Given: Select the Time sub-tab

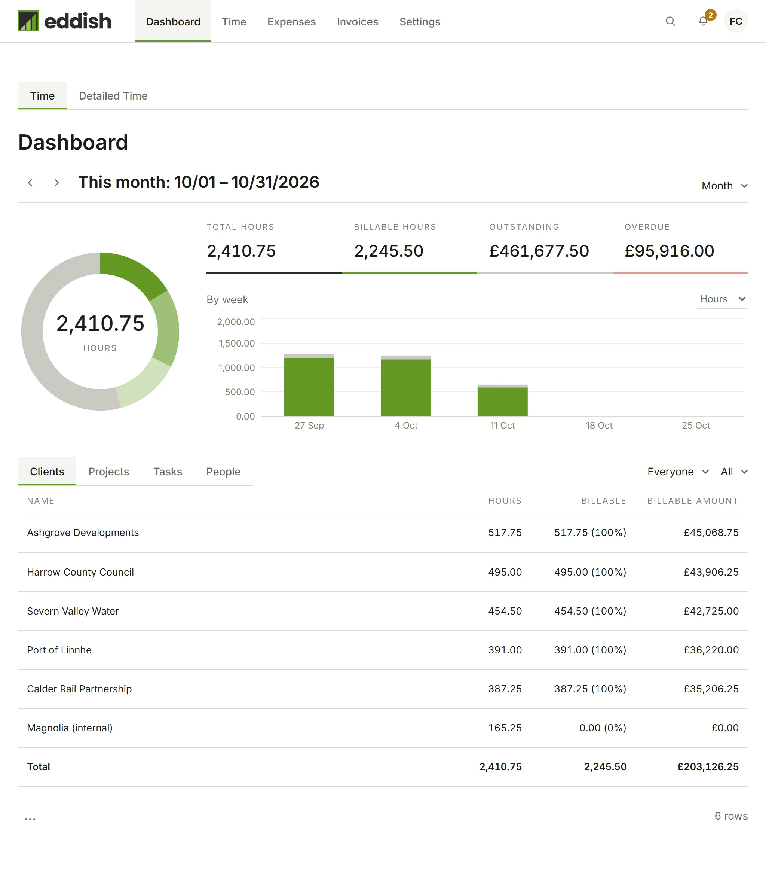Looking at the screenshot, I should coord(42,95).
